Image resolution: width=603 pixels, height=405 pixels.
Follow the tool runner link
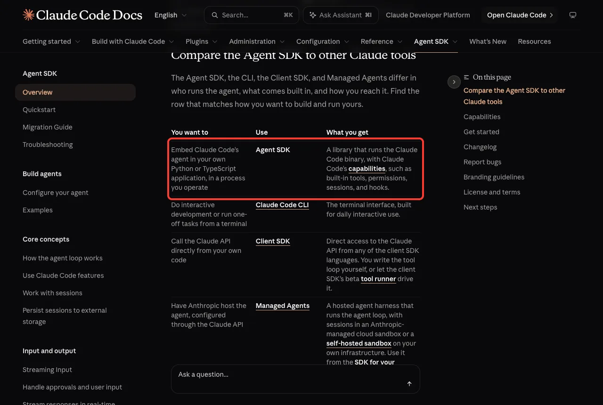pos(378,279)
